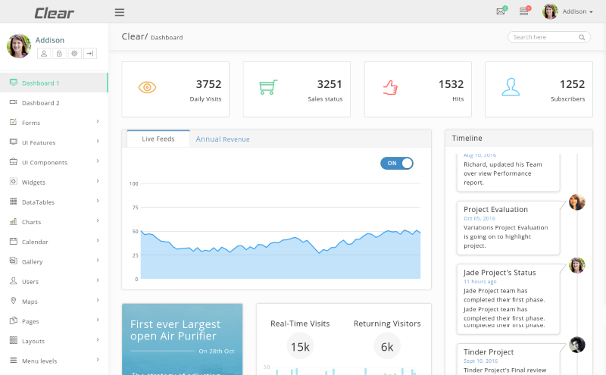This screenshot has width=606, height=375.
Task: Click the Clear logo link
Action: pyautogui.click(x=54, y=13)
